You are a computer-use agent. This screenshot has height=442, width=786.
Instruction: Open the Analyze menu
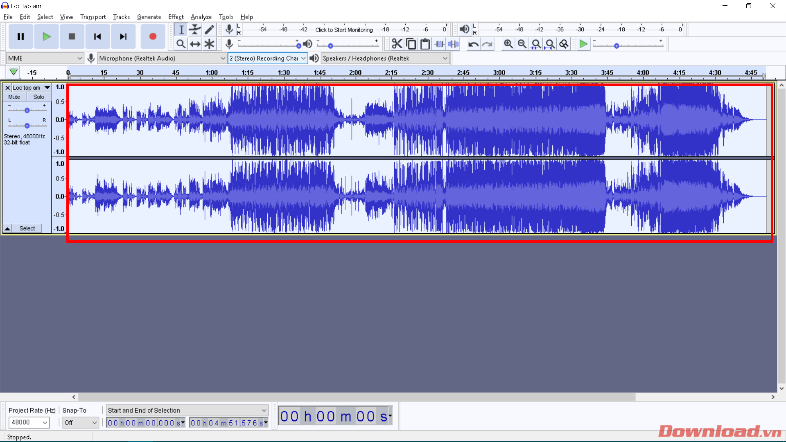(201, 17)
